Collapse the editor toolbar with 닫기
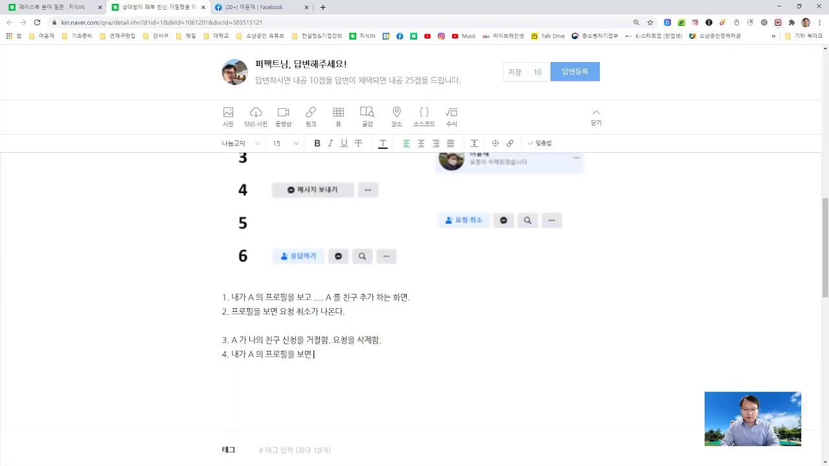 pyautogui.click(x=596, y=117)
